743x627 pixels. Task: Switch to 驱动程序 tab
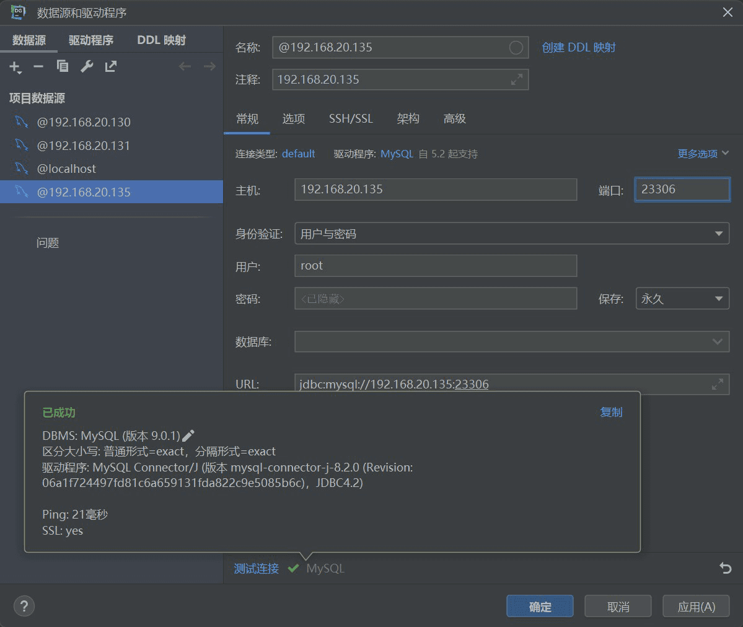click(91, 40)
